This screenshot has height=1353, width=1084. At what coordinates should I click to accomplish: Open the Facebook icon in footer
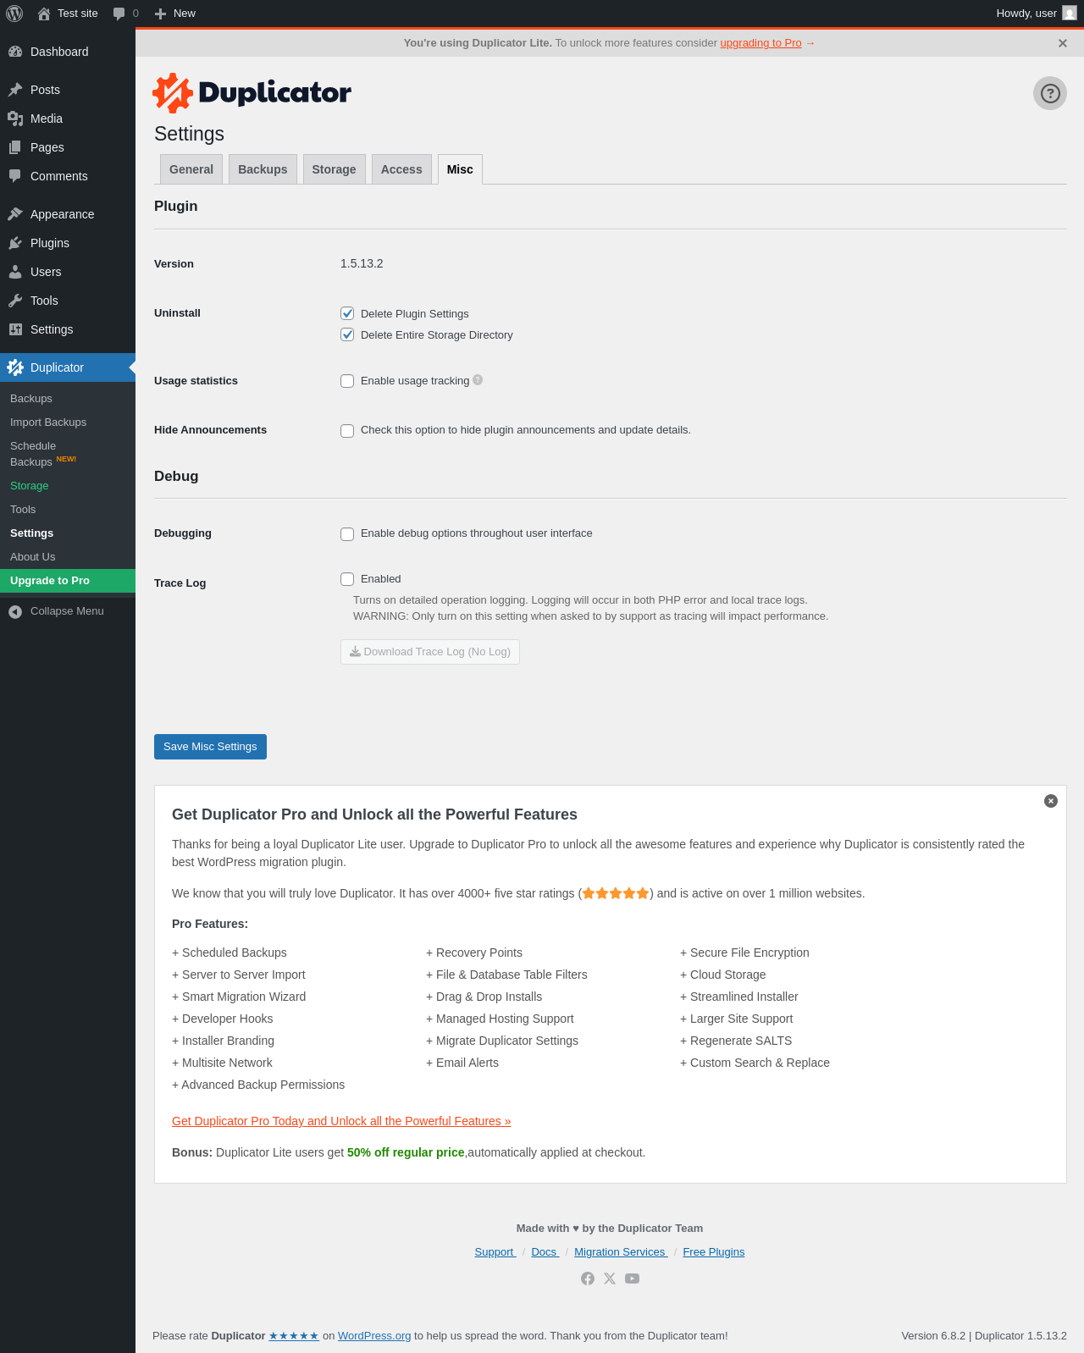point(588,1278)
